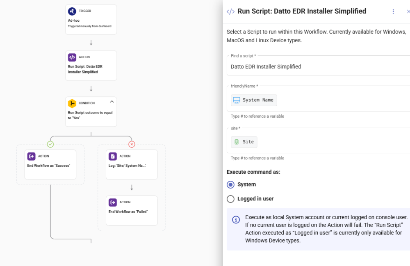Select the End Workflow as Failed node
This screenshot has height=266, width=410.
coord(132,211)
